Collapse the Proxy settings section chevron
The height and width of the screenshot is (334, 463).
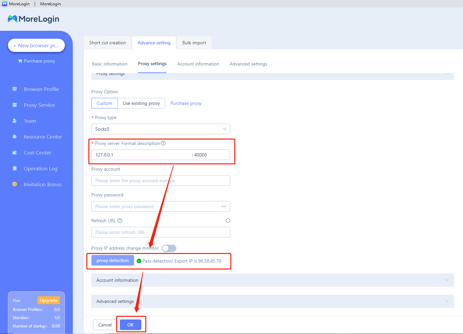[447, 74]
